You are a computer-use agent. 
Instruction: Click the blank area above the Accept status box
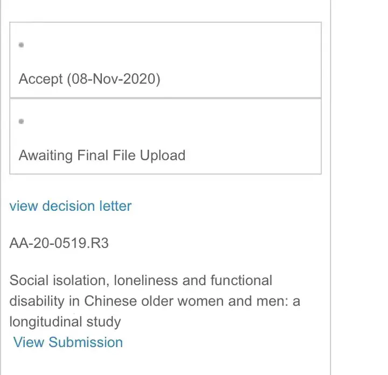coord(162,10)
